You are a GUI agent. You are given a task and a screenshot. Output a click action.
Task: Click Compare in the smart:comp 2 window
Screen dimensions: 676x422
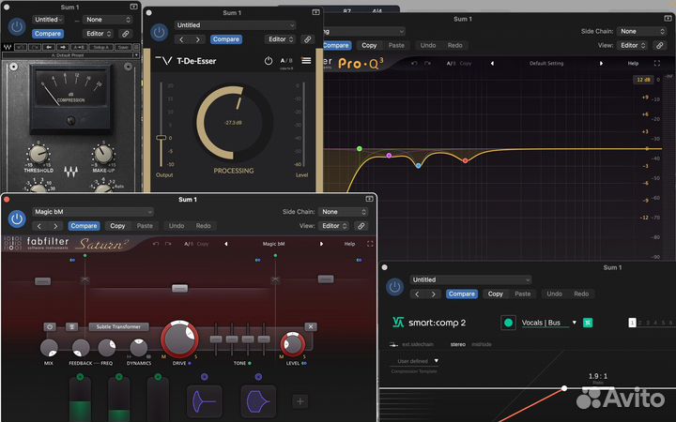(461, 294)
